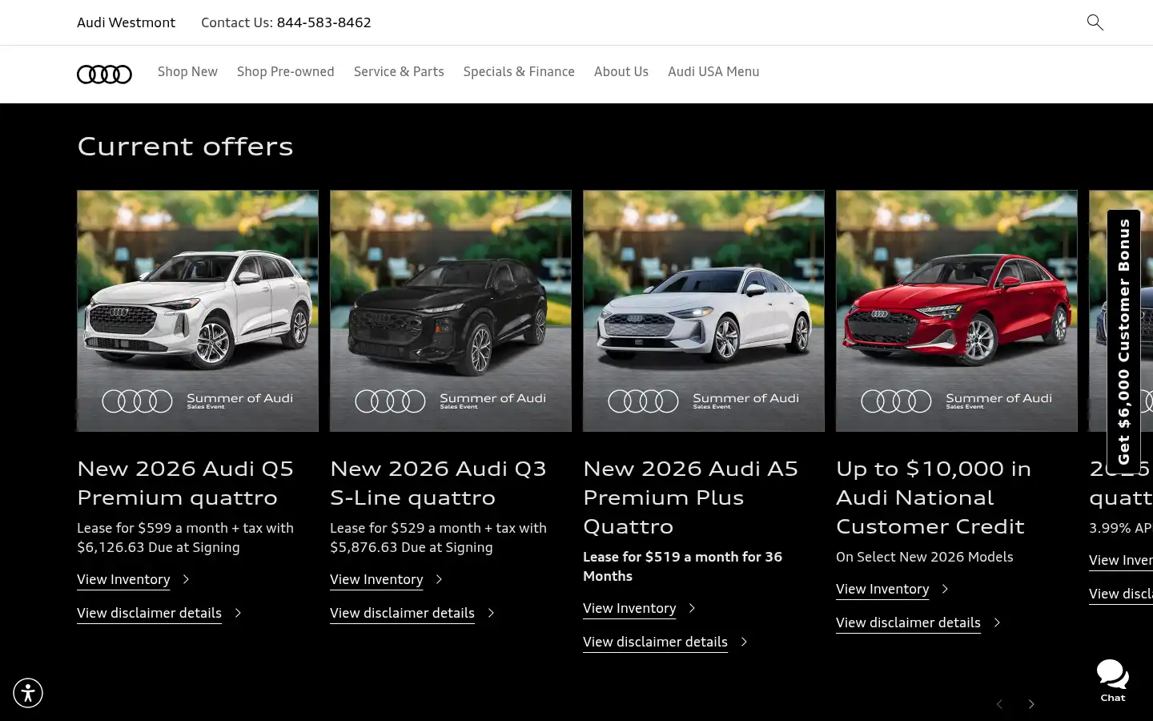Click the New 2026 Audi A5 Premium Plus title
Viewport: 1153px width, 721px height.
[x=691, y=497]
